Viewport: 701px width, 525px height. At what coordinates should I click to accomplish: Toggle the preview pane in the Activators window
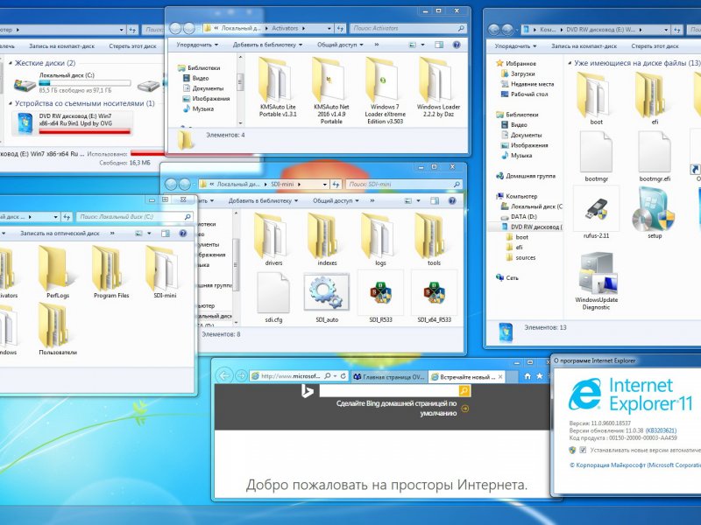click(x=439, y=45)
